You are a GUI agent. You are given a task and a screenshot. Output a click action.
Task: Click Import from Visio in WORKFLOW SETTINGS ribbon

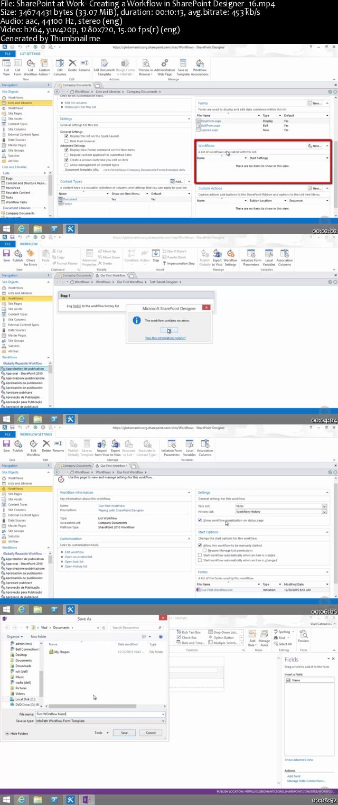point(101,448)
